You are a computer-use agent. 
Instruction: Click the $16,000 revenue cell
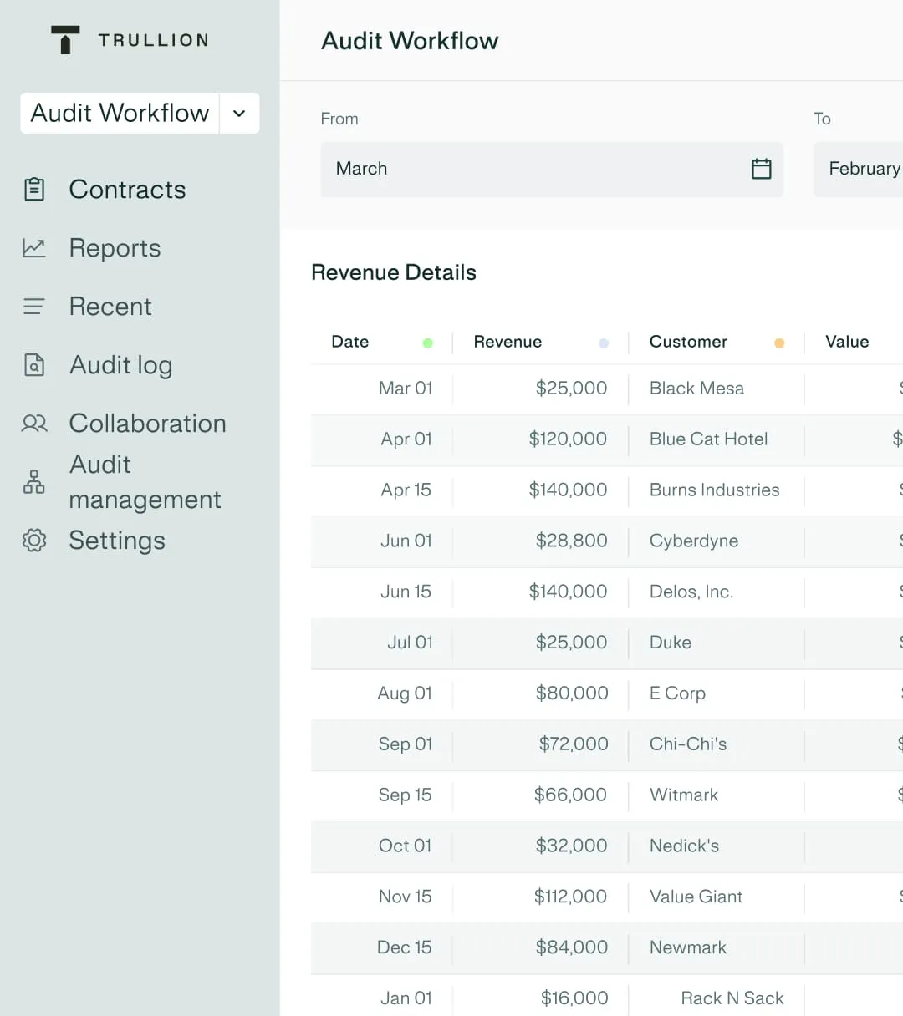[574, 998]
